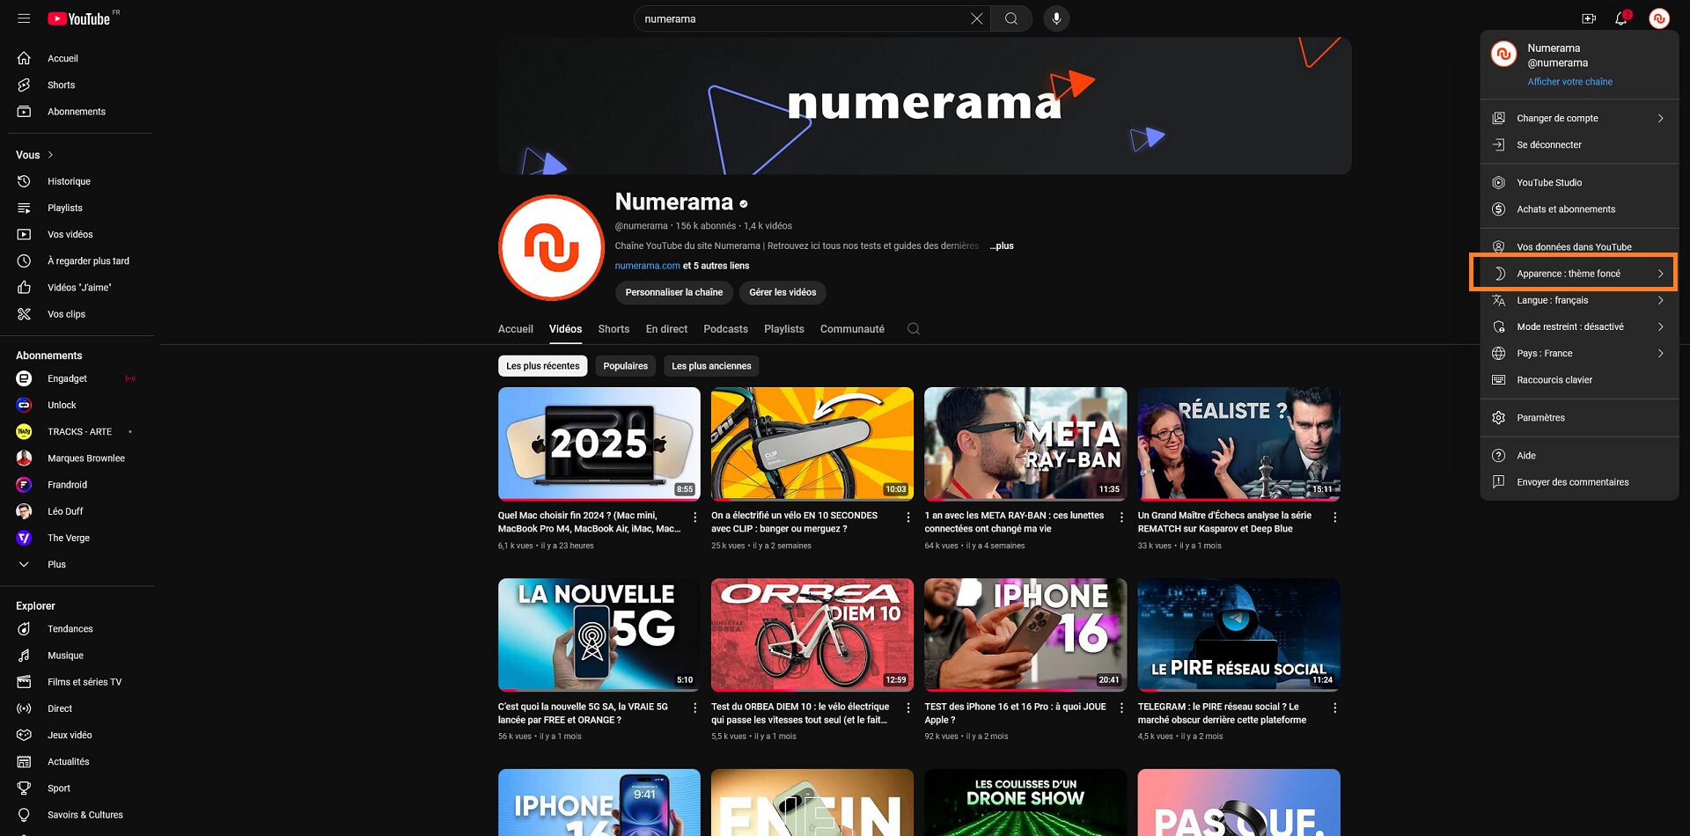Switch to the channel Playlists tab
The image size is (1690, 836).
[x=783, y=329]
